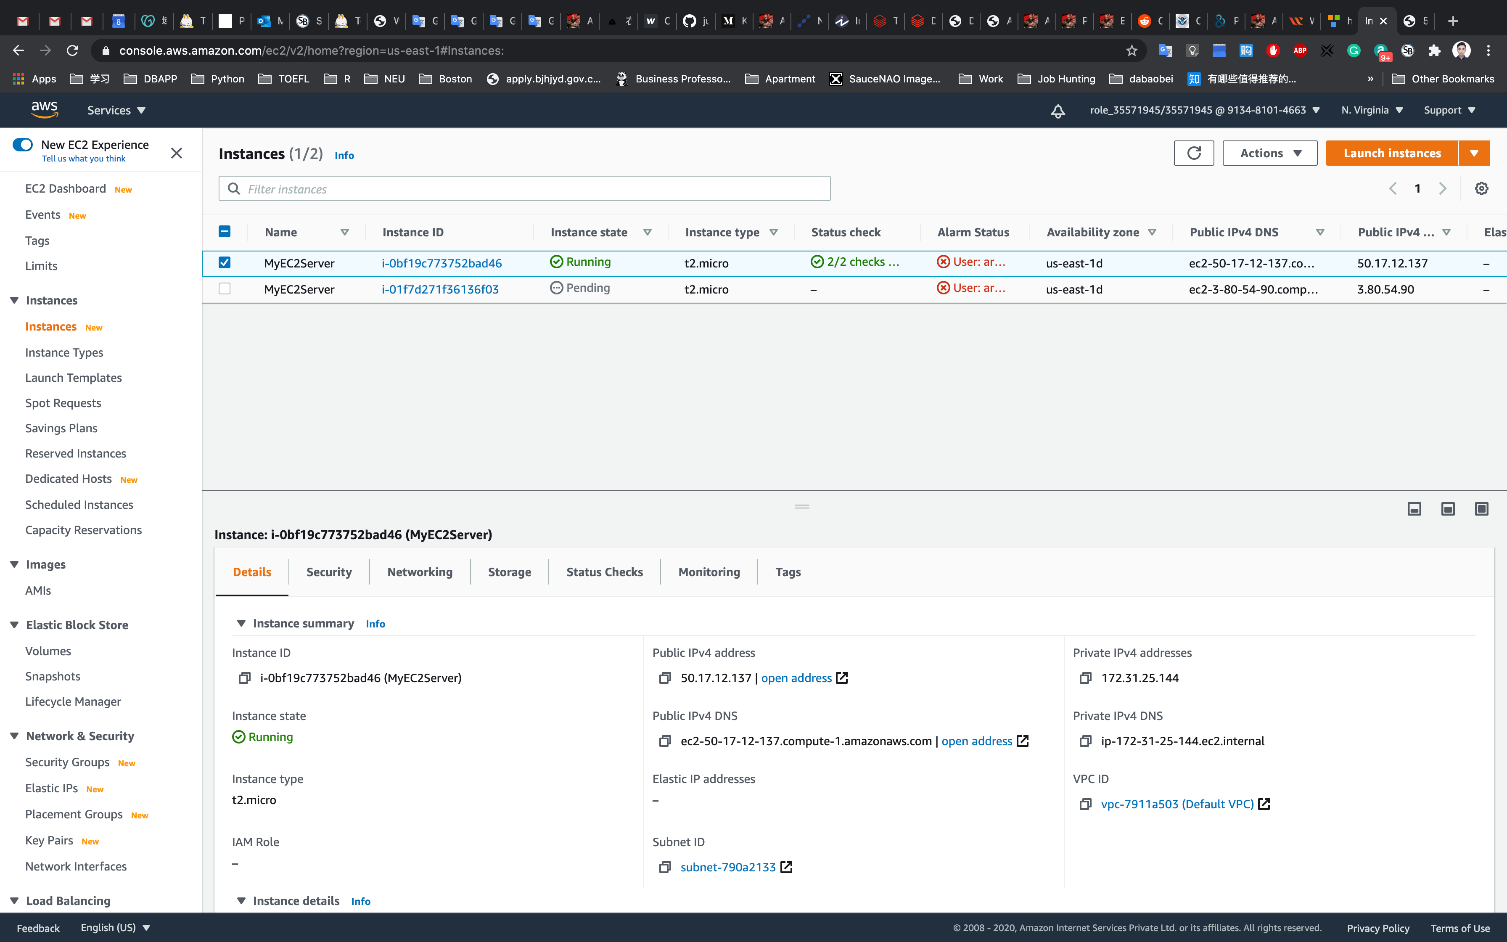Screen dimensions: 1507x942
Task: Copy the Public IPv4 address
Action: (664, 678)
